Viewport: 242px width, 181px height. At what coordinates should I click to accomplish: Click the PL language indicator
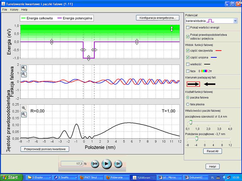coord(212,178)
